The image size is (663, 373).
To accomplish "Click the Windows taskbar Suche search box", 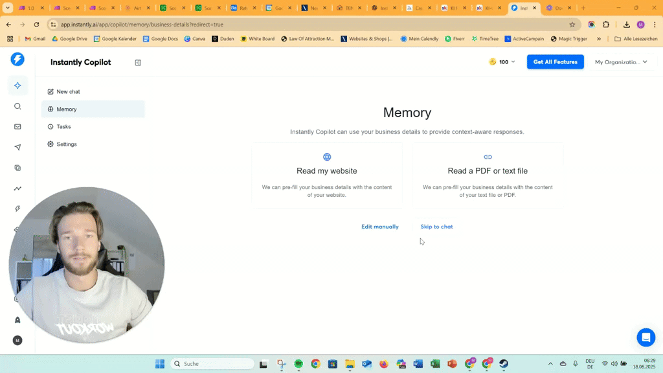I will (x=212, y=364).
